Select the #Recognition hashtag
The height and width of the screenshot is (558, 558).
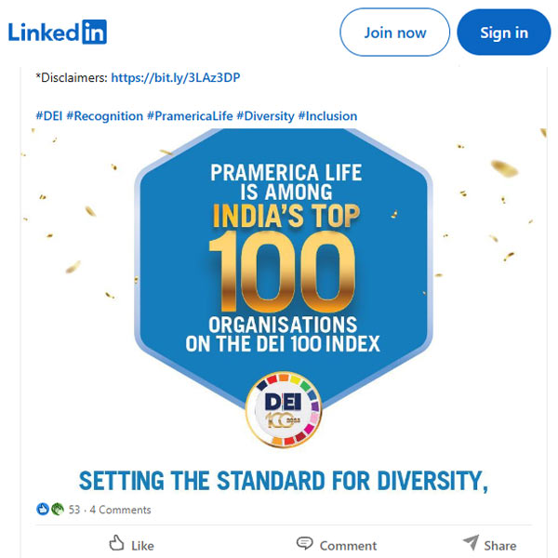(x=104, y=116)
